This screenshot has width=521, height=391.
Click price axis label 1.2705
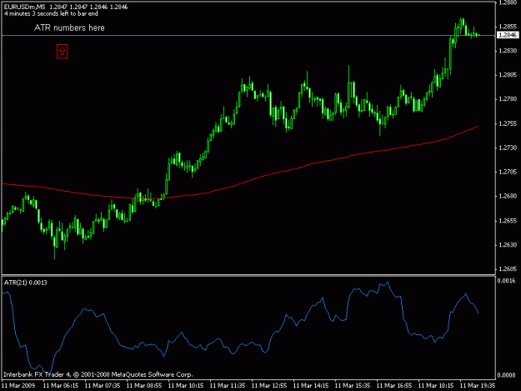(508, 172)
